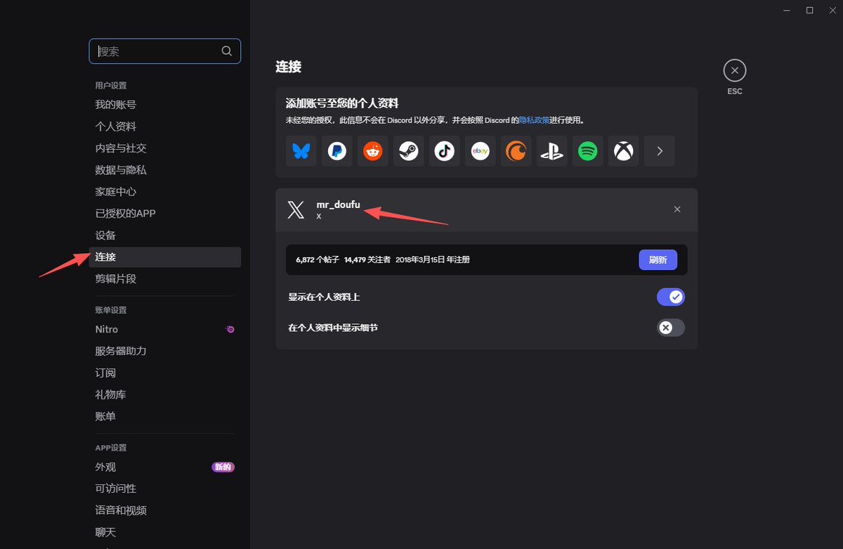Connect a Bluesky account via butterfly icon

301,151
